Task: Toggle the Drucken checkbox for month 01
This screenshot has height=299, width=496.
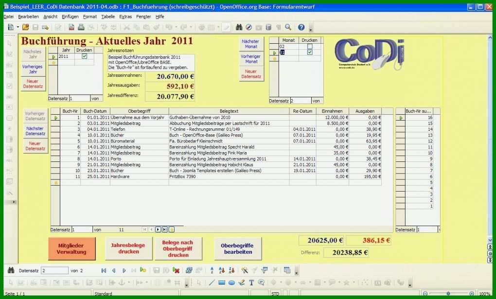Action: [310, 52]
